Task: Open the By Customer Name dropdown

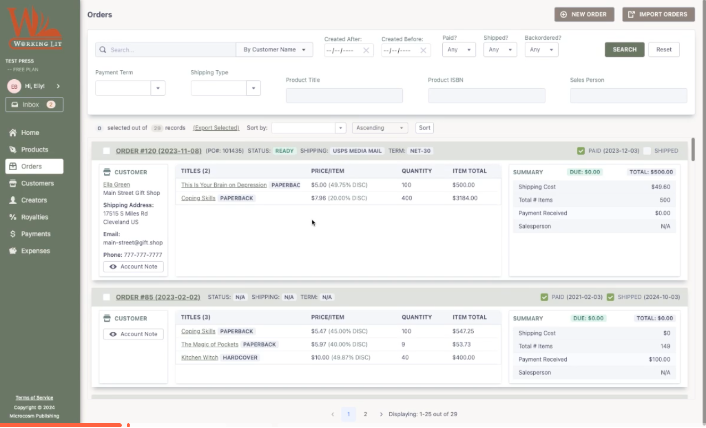Action: coord(274,50)
